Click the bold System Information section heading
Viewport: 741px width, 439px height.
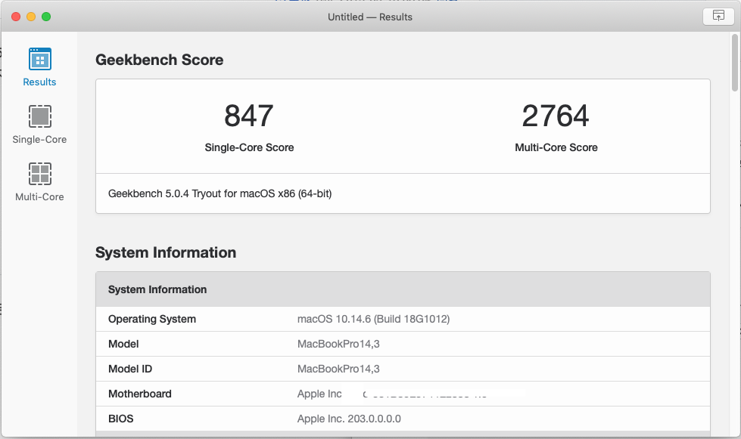click(166, 253)
